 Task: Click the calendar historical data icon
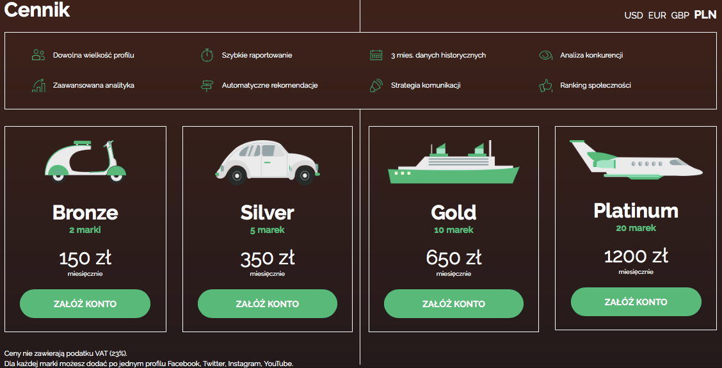coord(376,55)
